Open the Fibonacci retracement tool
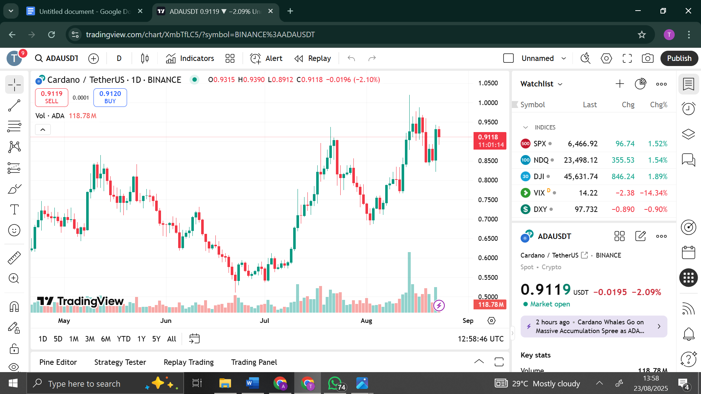The image size is (701, 394). click(14, 127)
